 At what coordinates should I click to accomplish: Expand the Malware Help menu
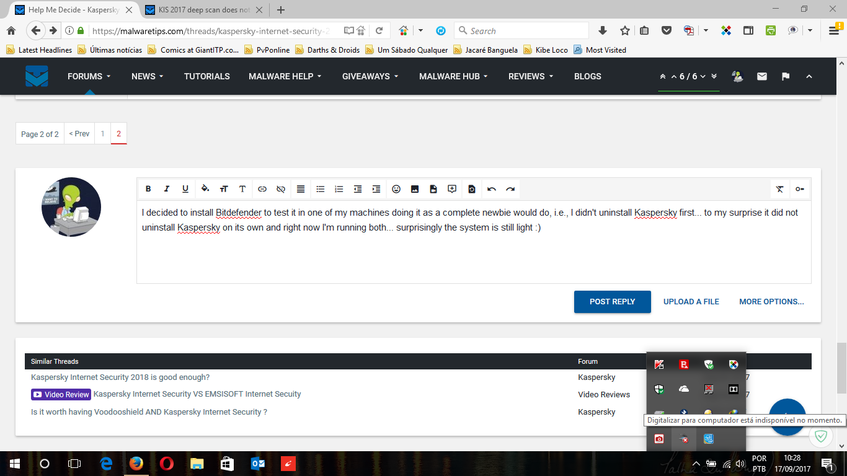pyautogui.click(x=285, y=76)
